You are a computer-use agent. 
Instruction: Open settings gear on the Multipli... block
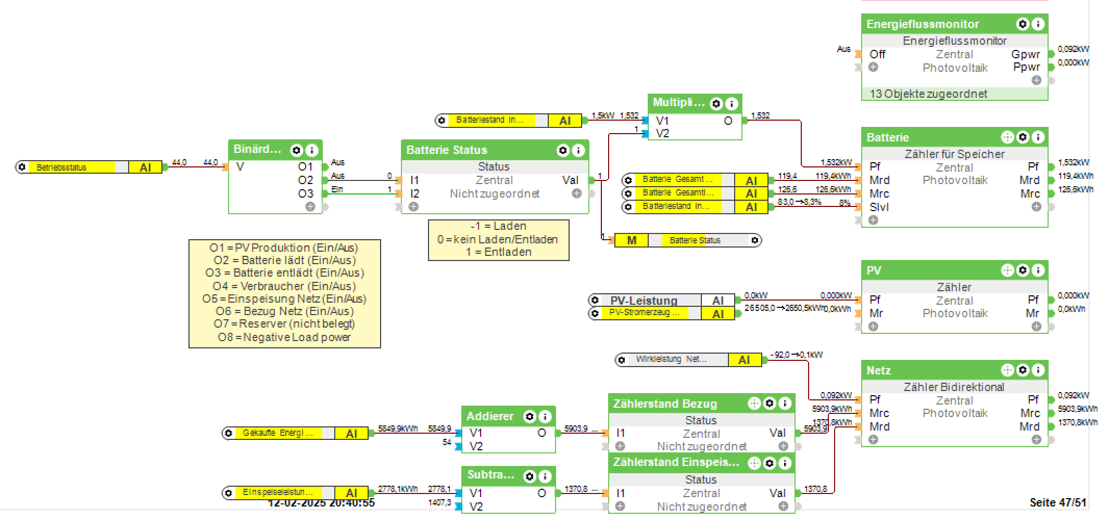716,104
